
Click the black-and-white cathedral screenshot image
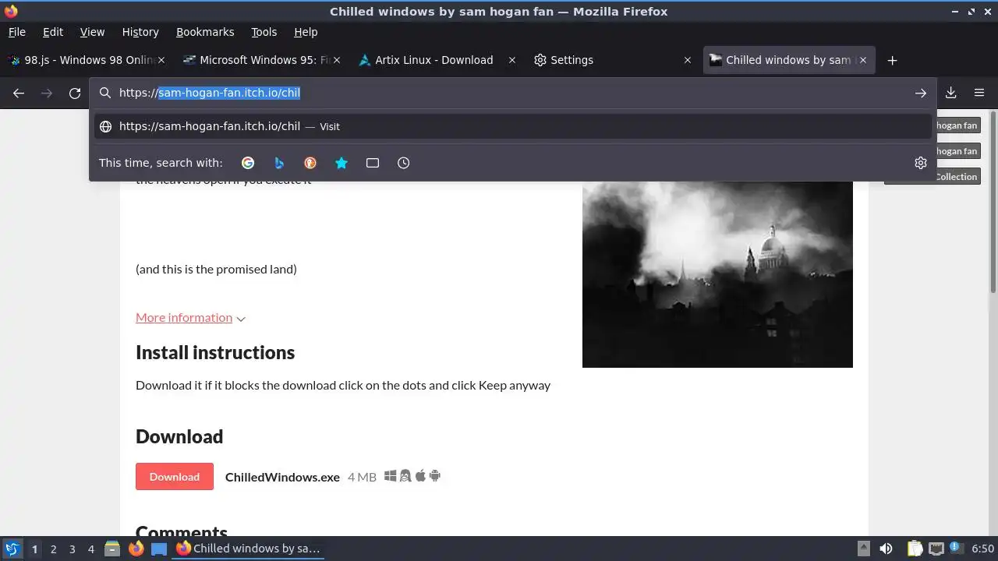point(717,274)
